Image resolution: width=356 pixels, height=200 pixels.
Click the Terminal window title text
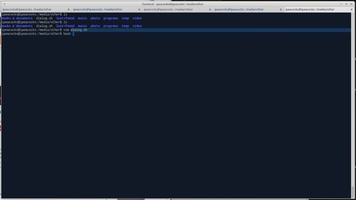click(173, 4)
